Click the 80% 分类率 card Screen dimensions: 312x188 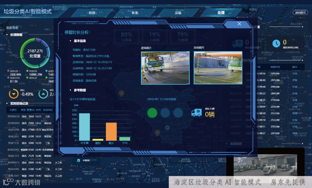pyautogui.click(x=127, y=37)
